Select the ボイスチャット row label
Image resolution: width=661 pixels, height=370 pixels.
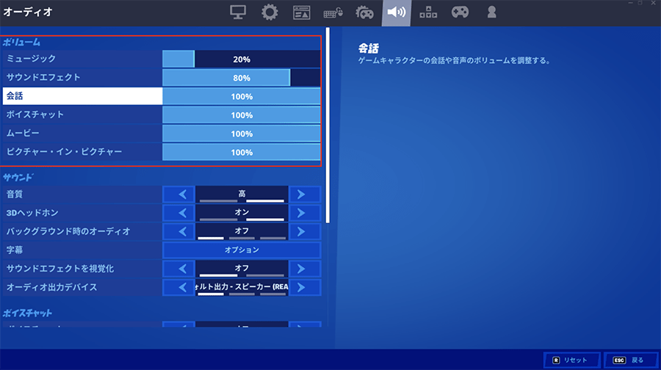tap(82, 115)
